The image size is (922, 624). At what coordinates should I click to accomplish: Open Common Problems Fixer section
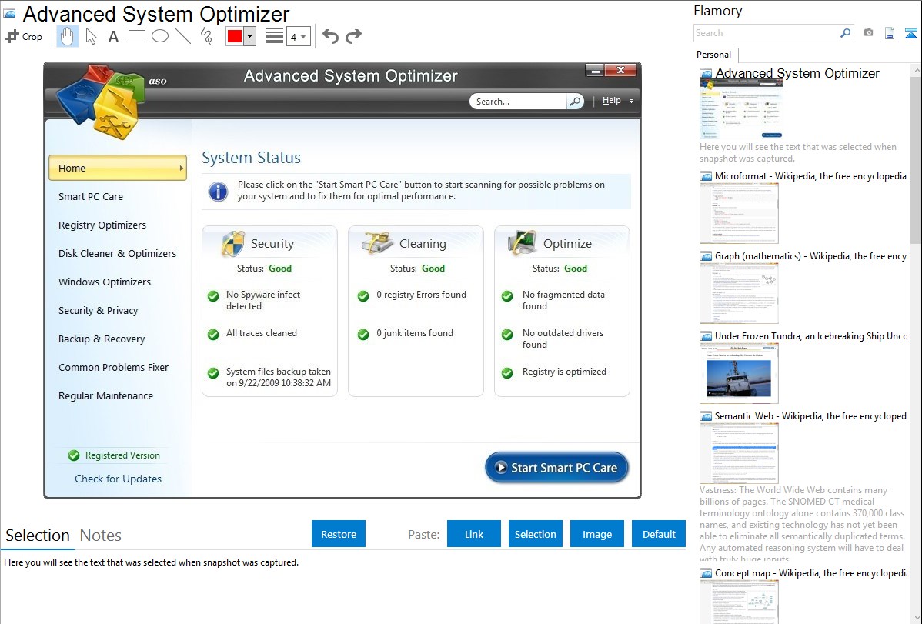pos(113,368)
